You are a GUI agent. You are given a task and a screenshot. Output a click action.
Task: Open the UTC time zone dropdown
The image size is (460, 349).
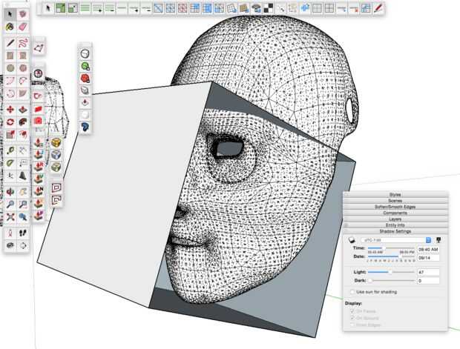395,240
